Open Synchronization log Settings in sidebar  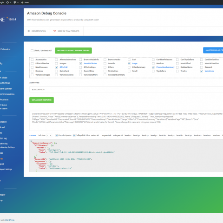(x=7, y=147)
